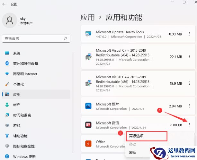
Task: Click the 时间和语言 globe icon
Action: click(x=7, y=115)
